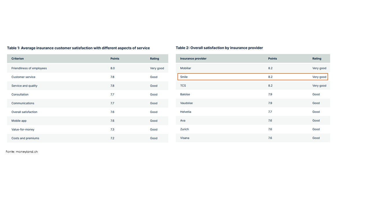Click the Consultation criterion cell
The height and width of the screenshot is (208, 370).
tap(20, 94)
